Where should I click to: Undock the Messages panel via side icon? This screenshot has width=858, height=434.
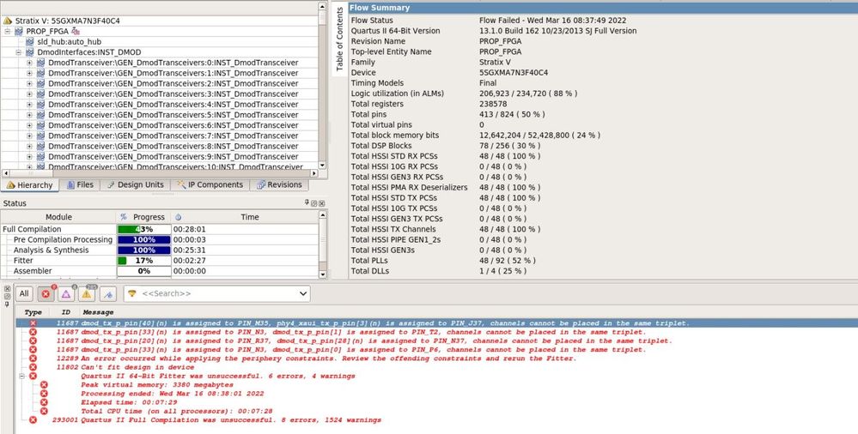7,296
